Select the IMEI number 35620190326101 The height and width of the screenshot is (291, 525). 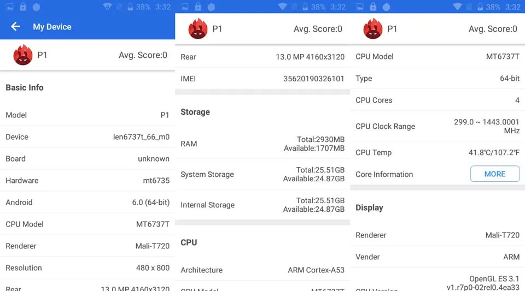coord(314,79)
